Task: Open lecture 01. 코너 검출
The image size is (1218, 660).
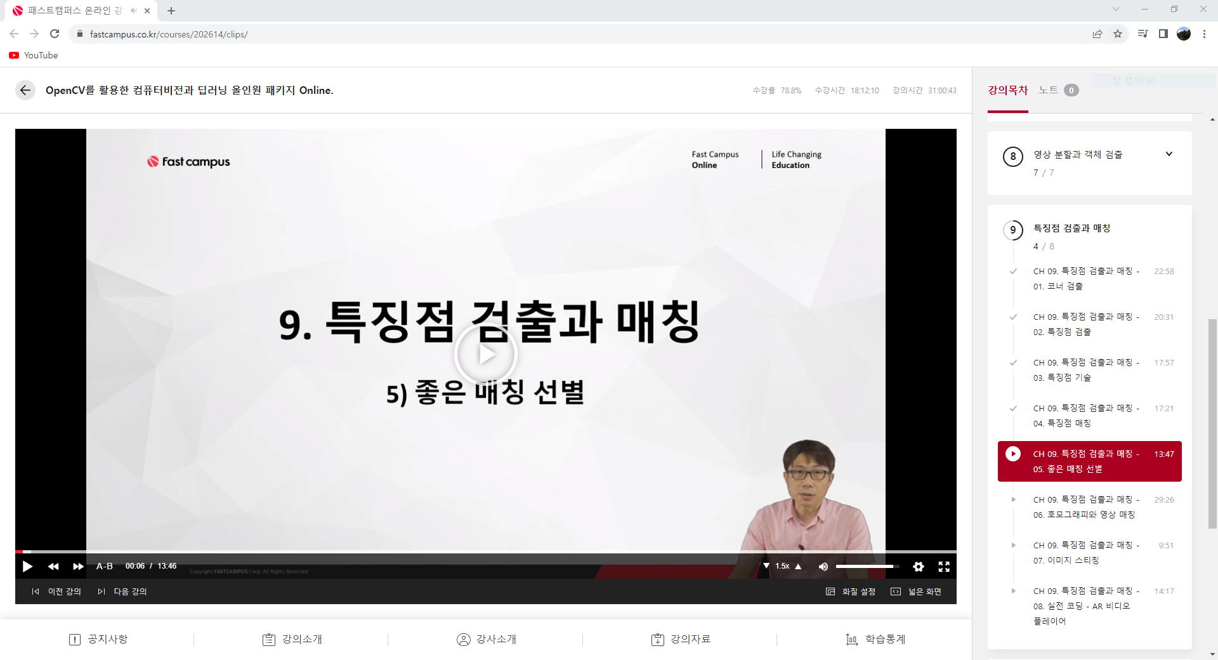Action: pos(1090,279)
